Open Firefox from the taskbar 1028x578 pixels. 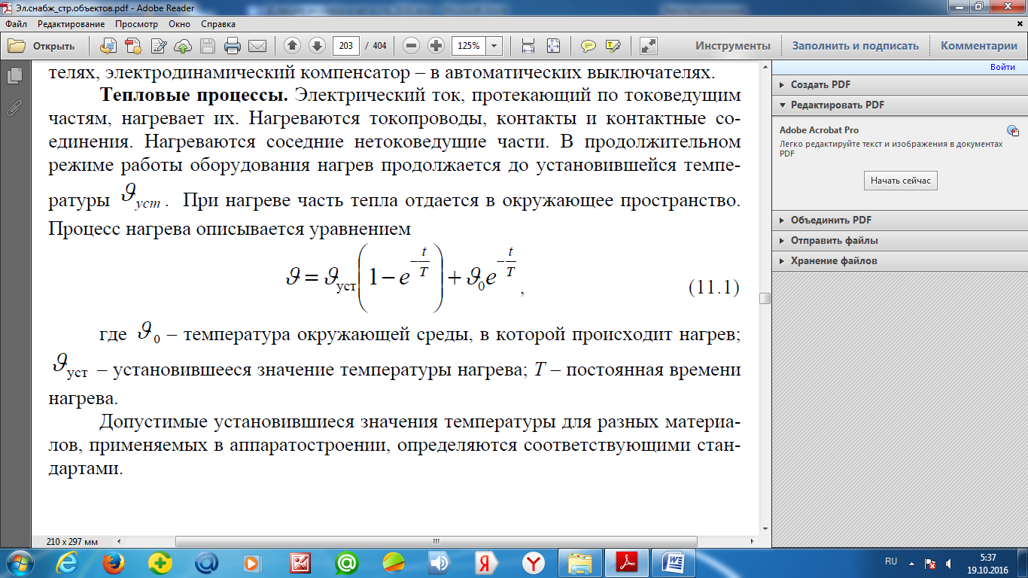(114, 563)
